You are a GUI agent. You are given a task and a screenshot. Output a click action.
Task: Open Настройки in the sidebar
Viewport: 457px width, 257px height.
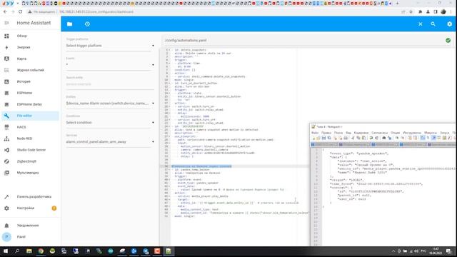point(30,208)
